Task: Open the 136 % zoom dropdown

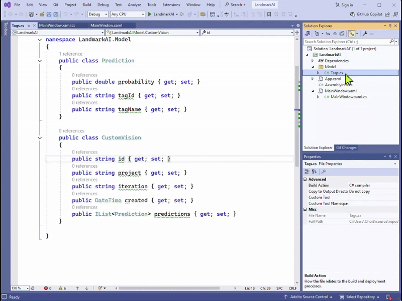Action: click(x=20, y=288)
